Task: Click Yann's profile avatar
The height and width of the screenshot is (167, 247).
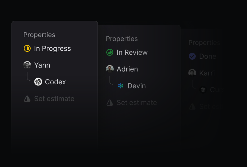Action: coord(27,65)
